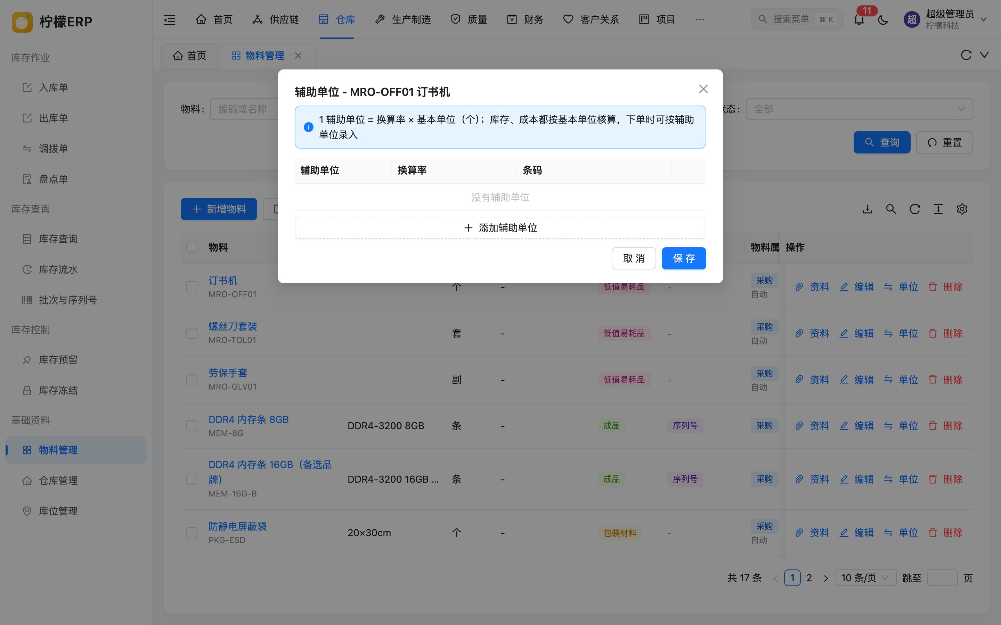The width and height of the screenshot is (1001, 625).
Task: Click 取消 in the dialog
Action: click(634, 258)
